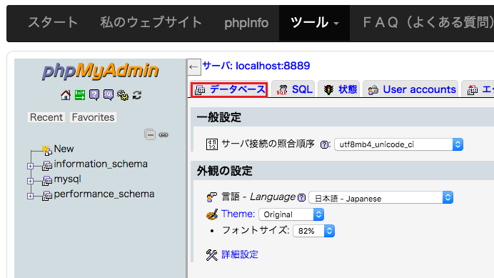Click the link/unlink main panel icon
Viewport: 494px width, 278px height.
click(163, 135)
